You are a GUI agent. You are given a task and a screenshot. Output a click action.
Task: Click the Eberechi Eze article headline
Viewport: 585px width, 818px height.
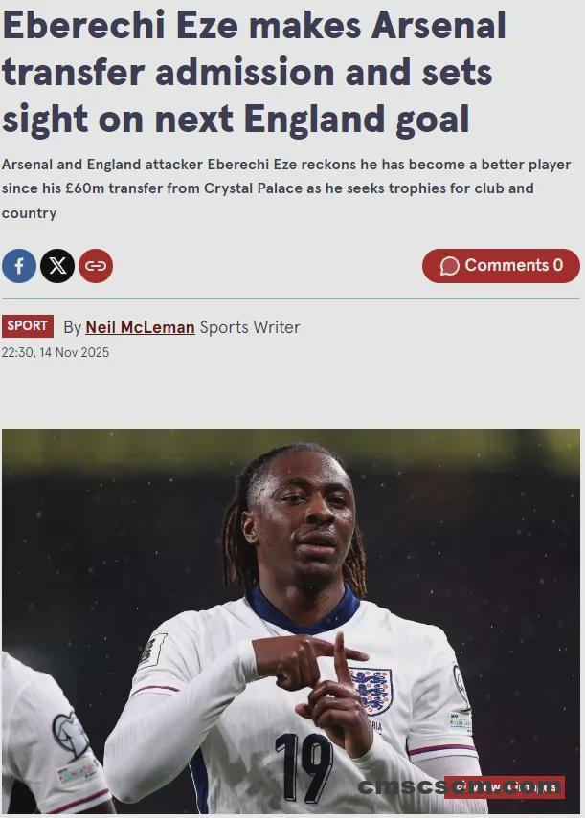pyautogui.click(x=254, y=72)
